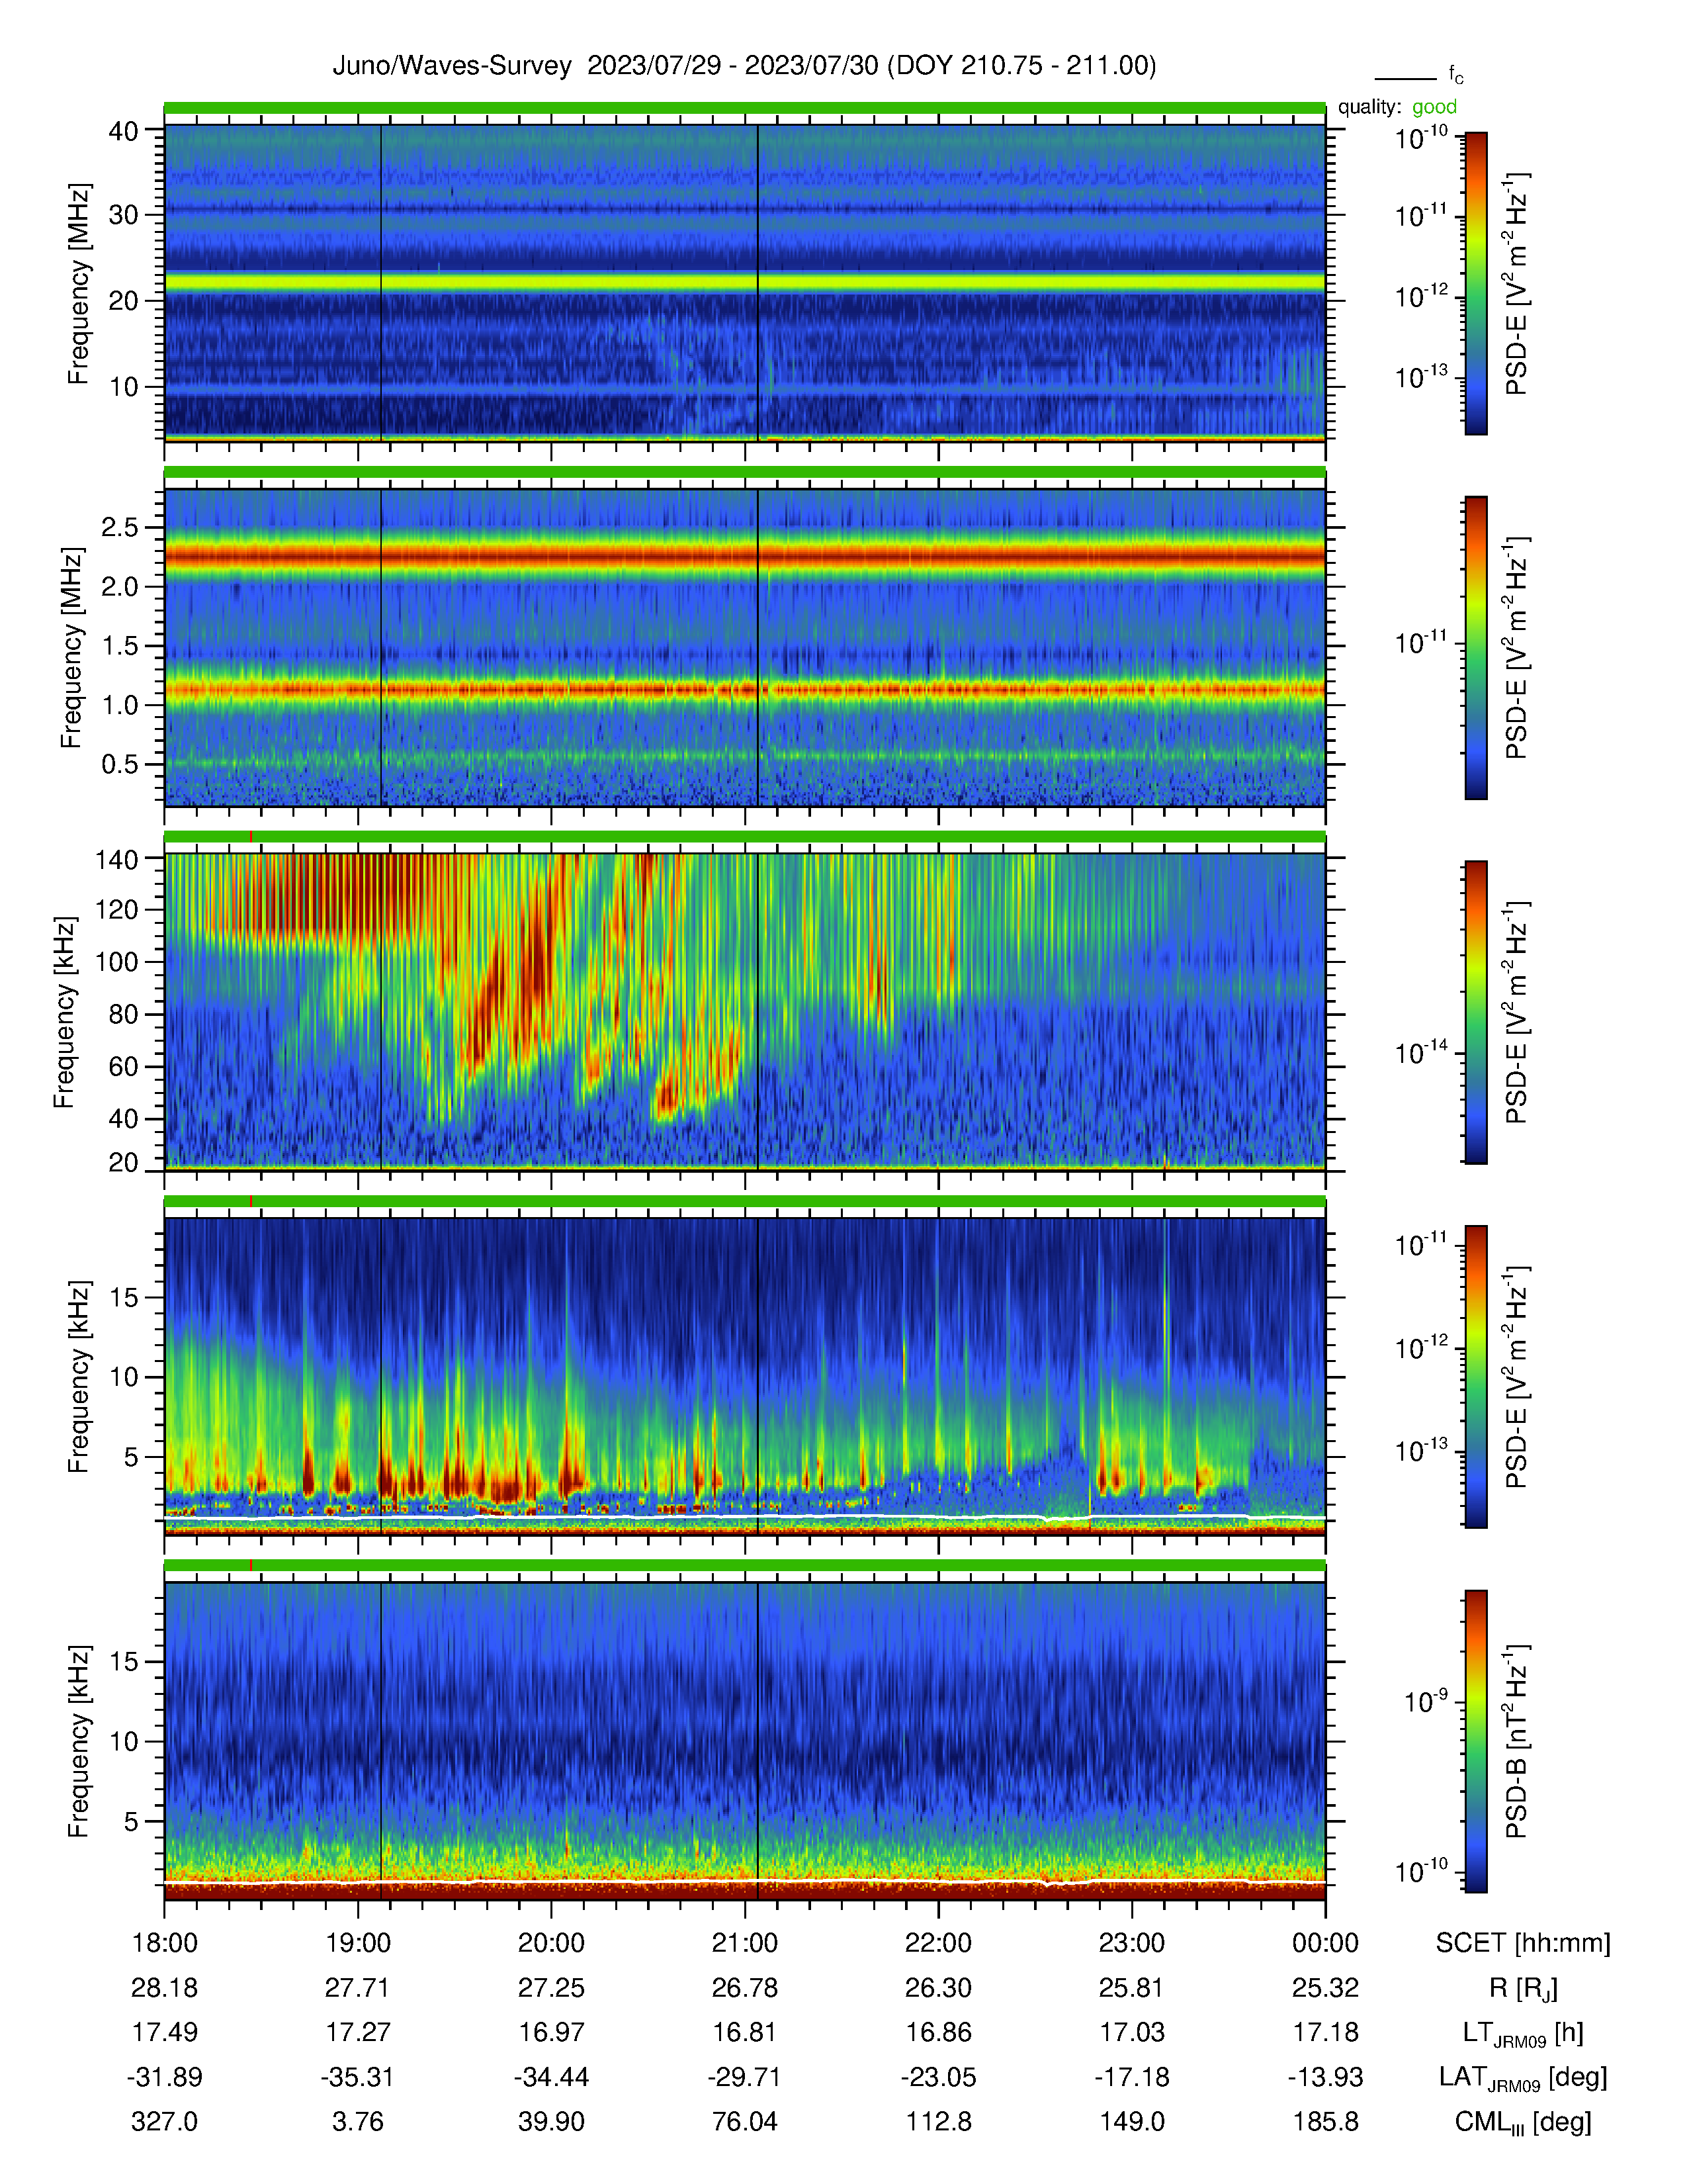This screenshot has width=1687, height=2184.
Task: Click the 2.5 MHz tick label in second panel
Action: [120, 527]
